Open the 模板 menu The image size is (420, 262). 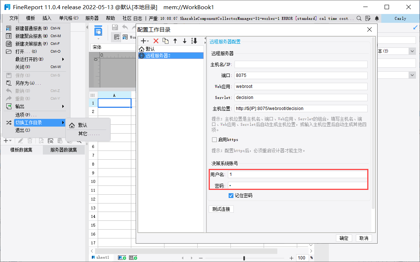click(x=30, y=18)
